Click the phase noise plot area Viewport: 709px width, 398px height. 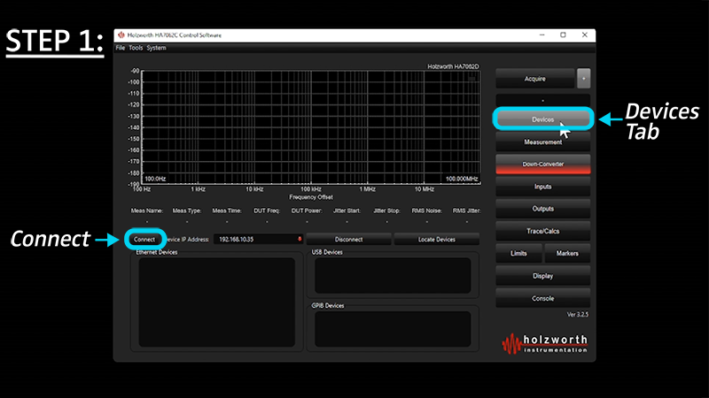pyautogui.click(x=311, y=127)
